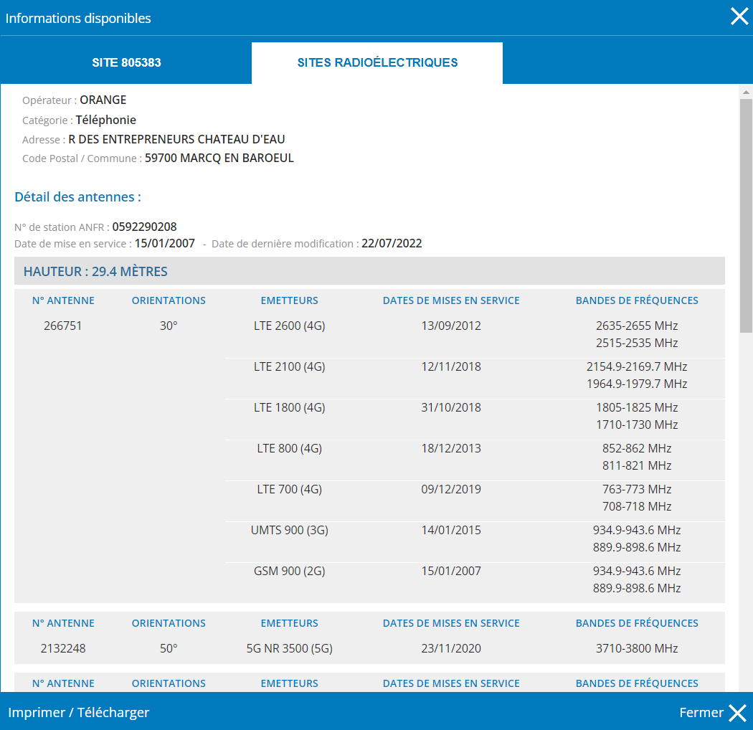The image size is (753, 730).
Task: Select antenna number 2132248
Action: pos(63,648)
